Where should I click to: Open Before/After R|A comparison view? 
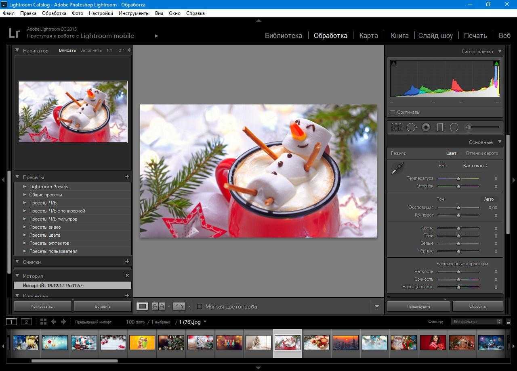tap(158, 306)
